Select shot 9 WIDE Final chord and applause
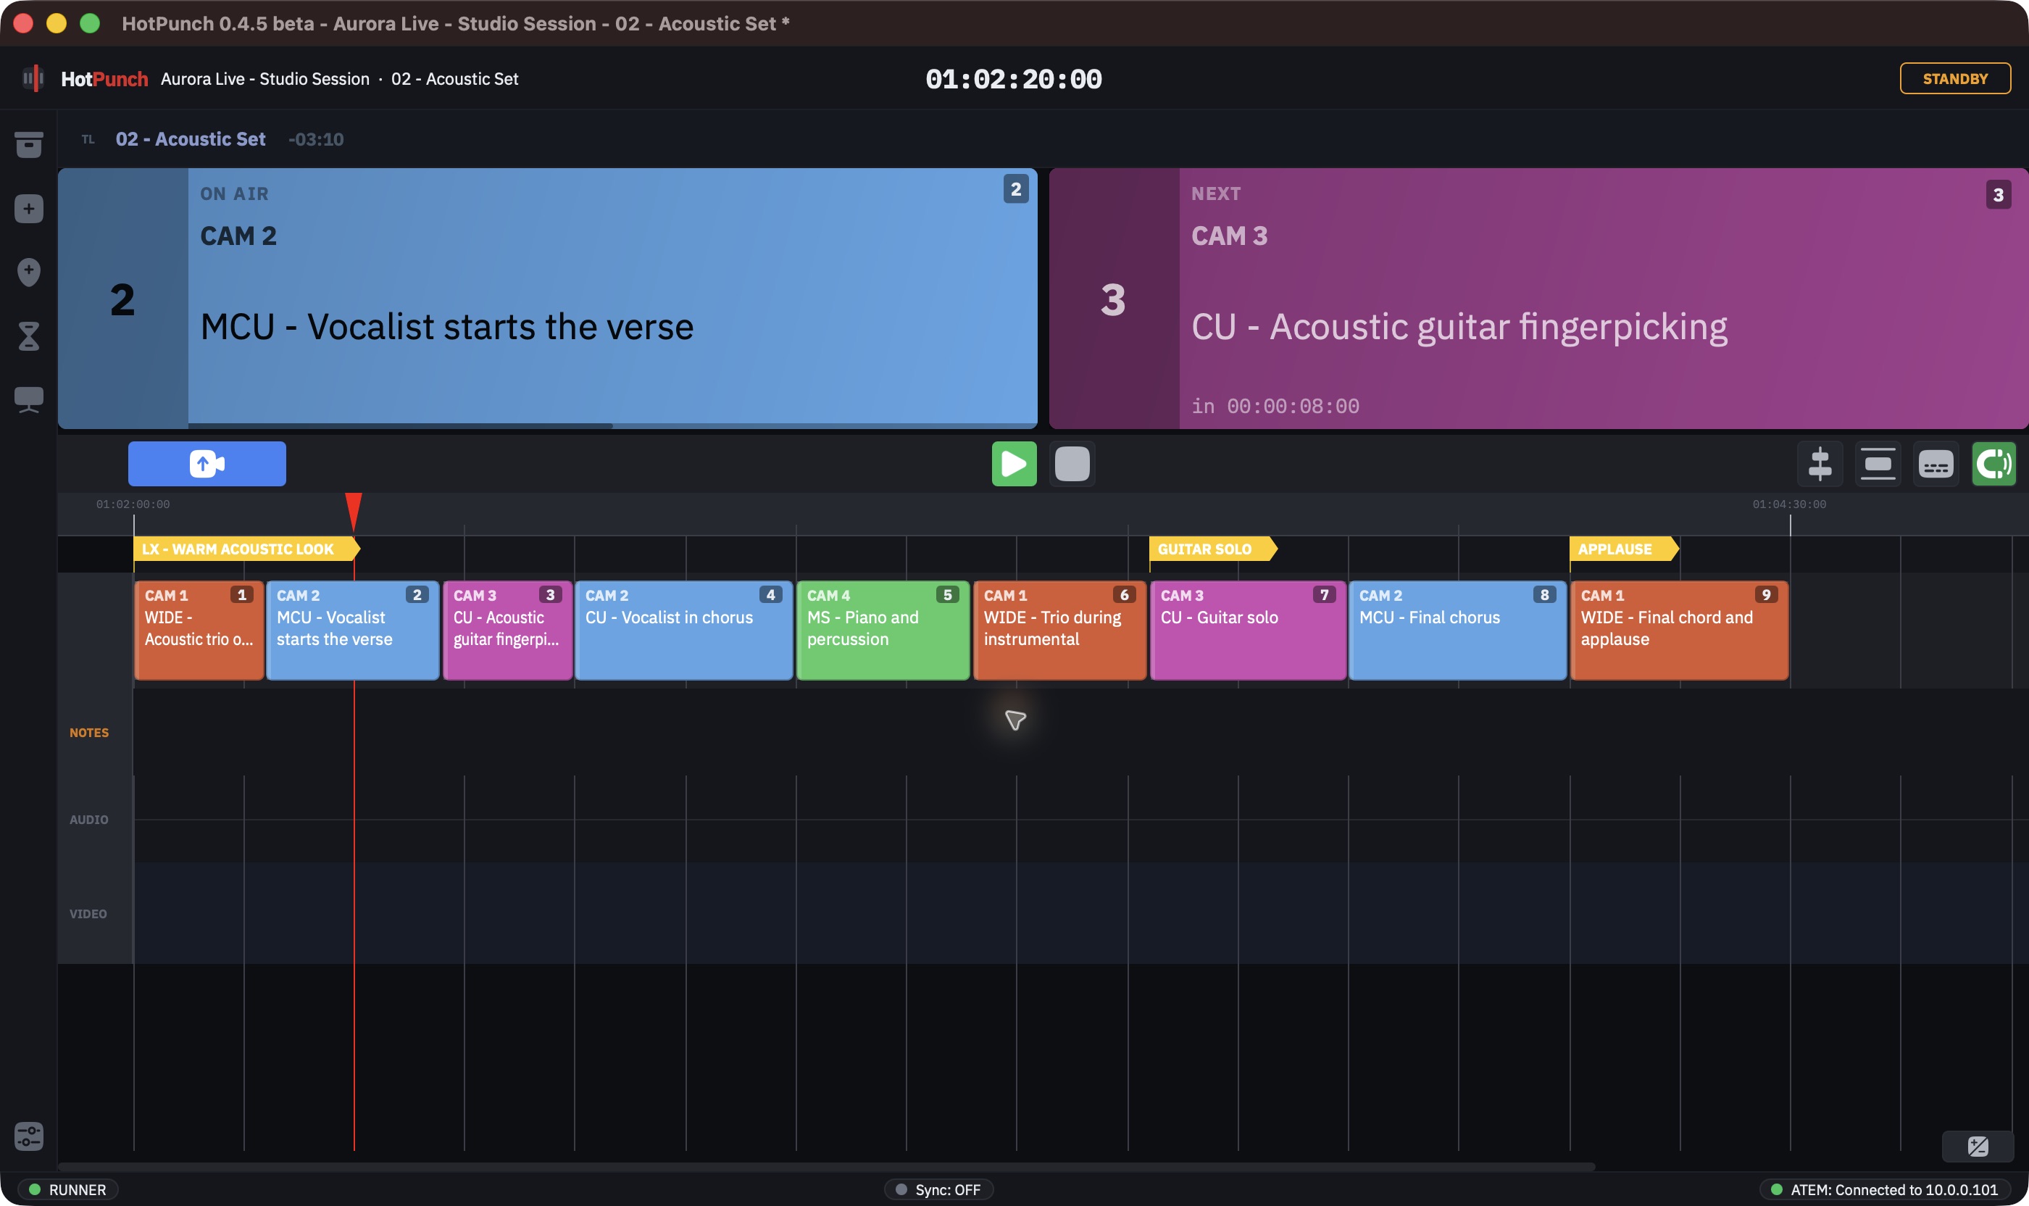Viewport: 2029px width, 1206px height. click(x=1680, y=631)
